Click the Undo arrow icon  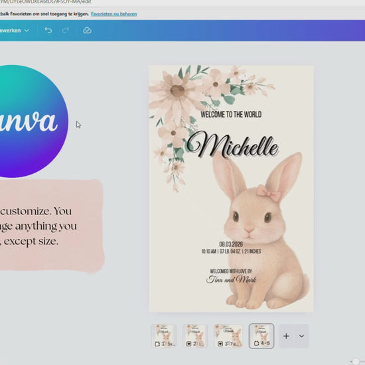coord(48,31)
